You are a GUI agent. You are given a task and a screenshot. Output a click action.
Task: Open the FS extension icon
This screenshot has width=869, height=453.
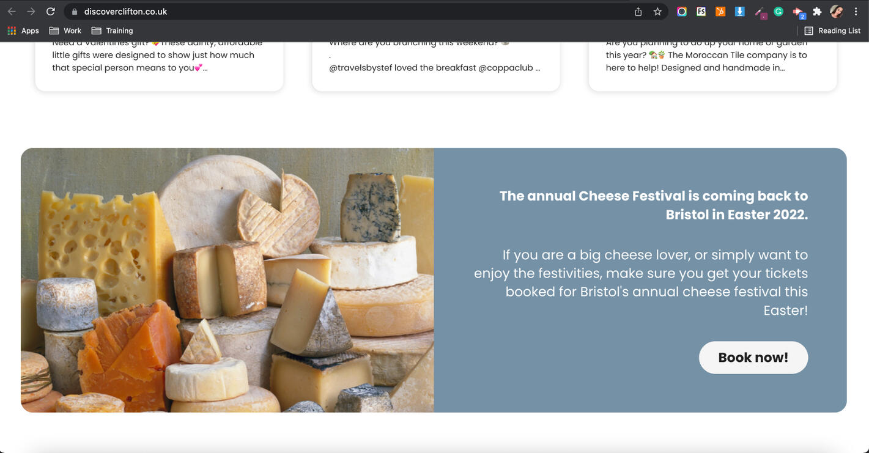click(701, 11)
